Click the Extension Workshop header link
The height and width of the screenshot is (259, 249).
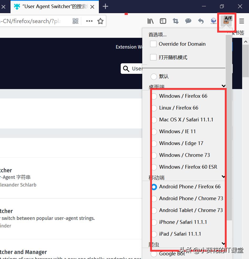click(x=129, y=47)
